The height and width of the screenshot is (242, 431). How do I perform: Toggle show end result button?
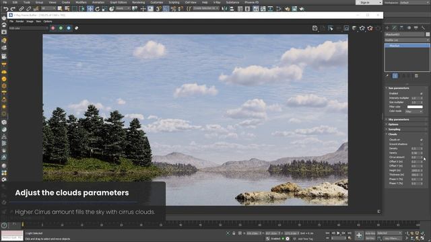pos(395,76)
